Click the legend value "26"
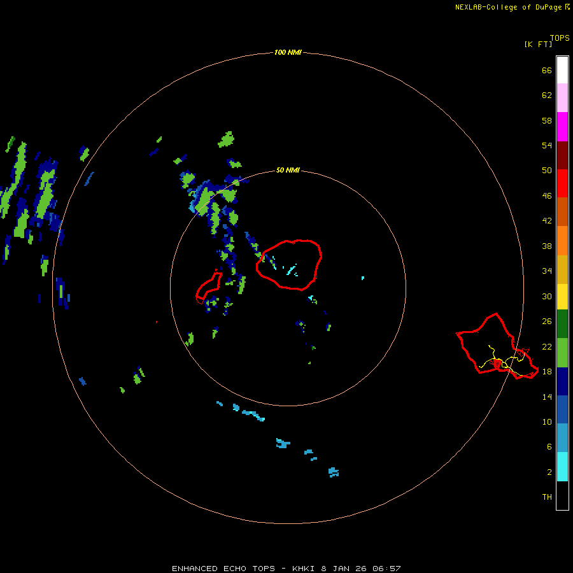 point(547,322)
